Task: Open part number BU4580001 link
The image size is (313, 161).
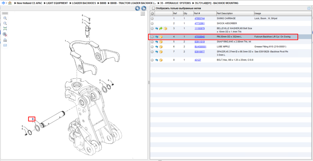Action: 200,47
